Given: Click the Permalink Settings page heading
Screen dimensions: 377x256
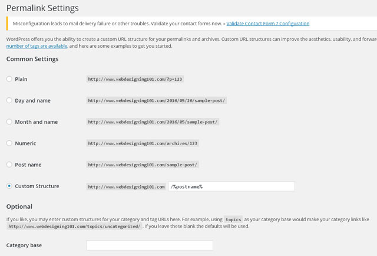Looking at the screenshot, I should 42,8.
